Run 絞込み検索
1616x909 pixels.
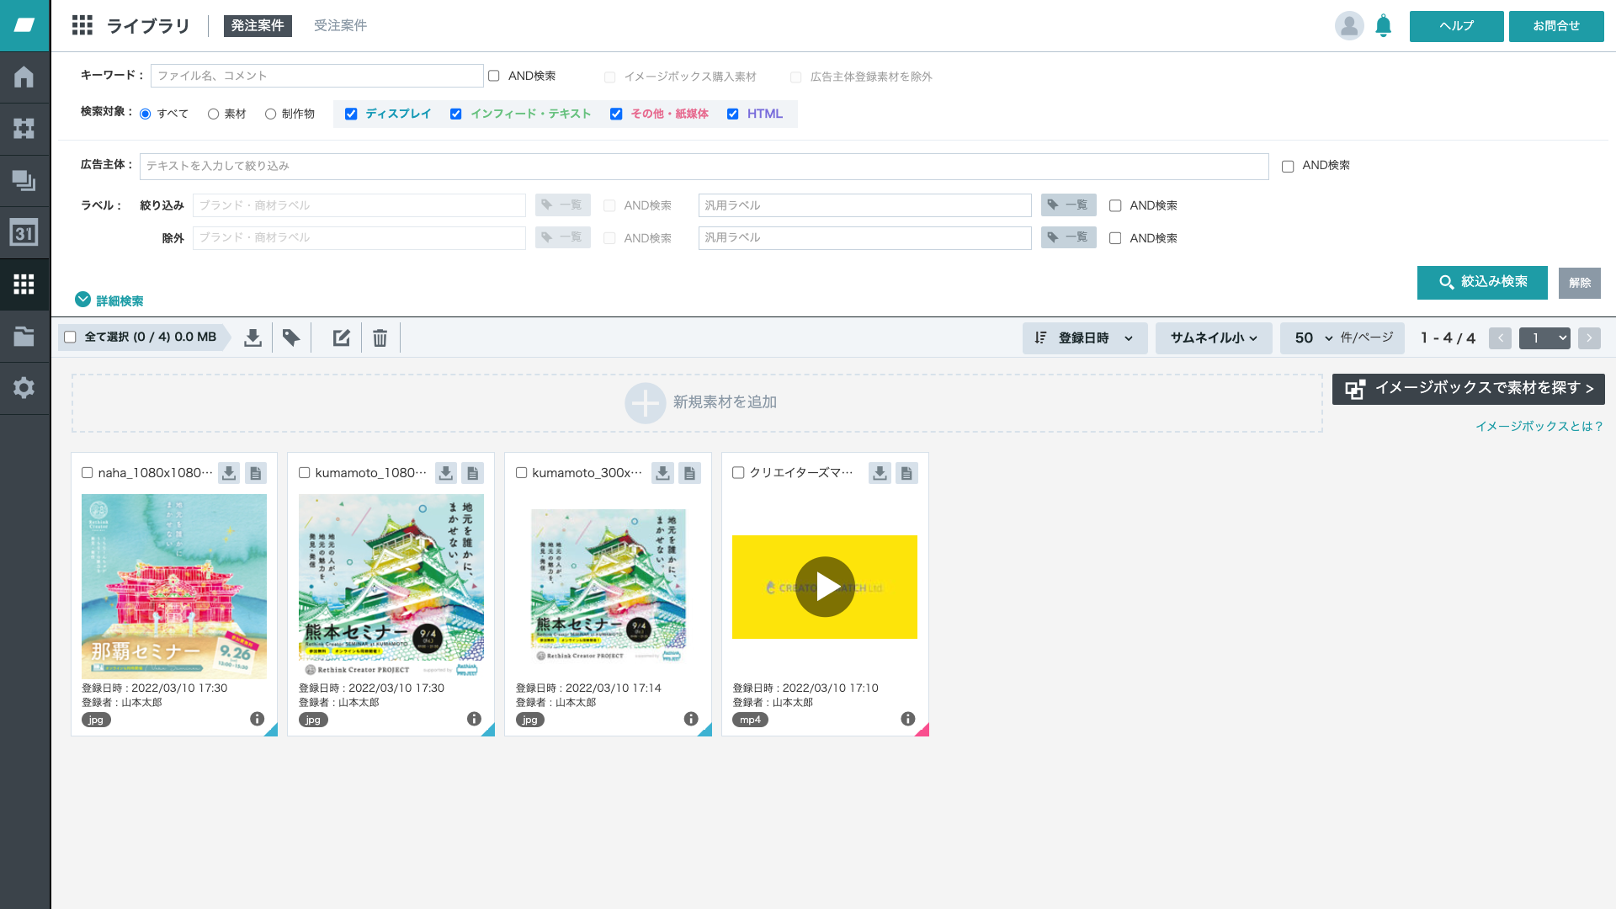1482,282
